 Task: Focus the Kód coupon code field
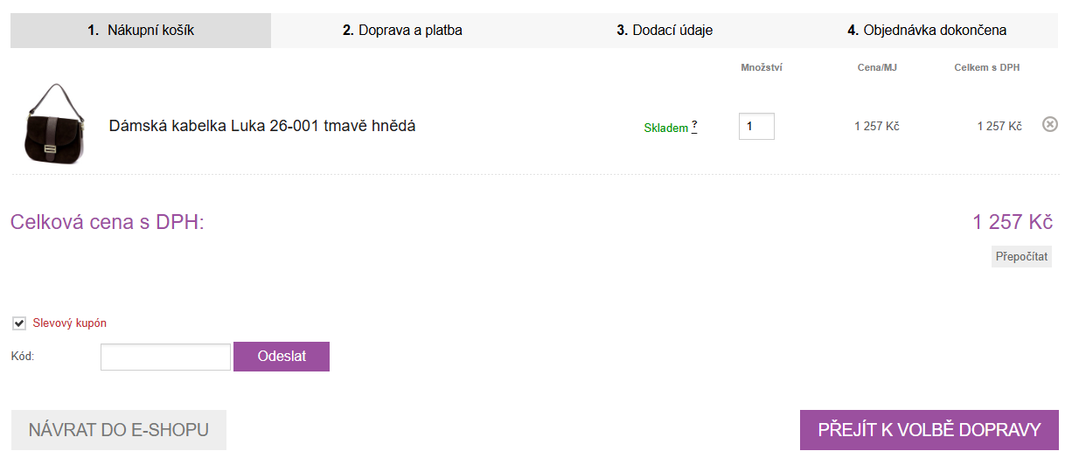pyautogui.click(x=165, y=357)
